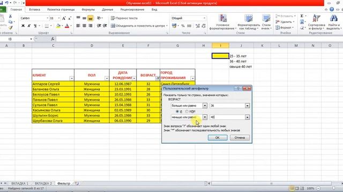Increase font size with large A icon
Image resolution: width=343 pixels, height=192 pixels.
(64, 18)
